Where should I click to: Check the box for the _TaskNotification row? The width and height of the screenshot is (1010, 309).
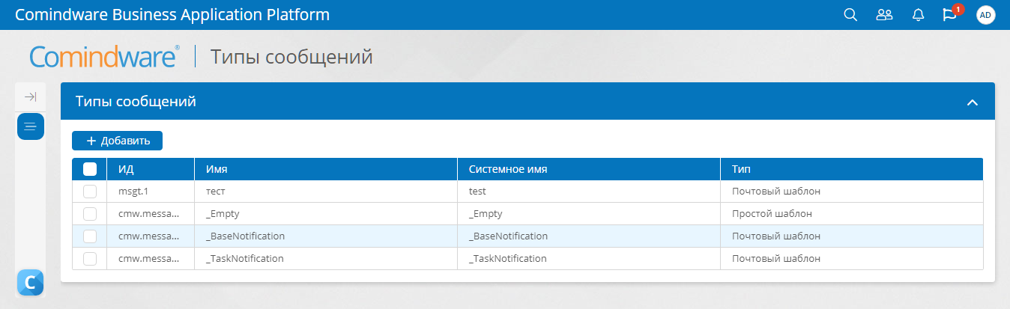[x=90, y=259]
